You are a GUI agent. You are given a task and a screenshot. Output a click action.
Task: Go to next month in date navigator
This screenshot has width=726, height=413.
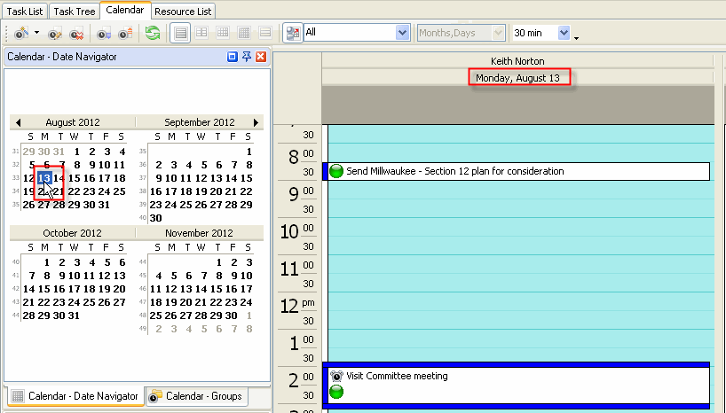(257, 122)
